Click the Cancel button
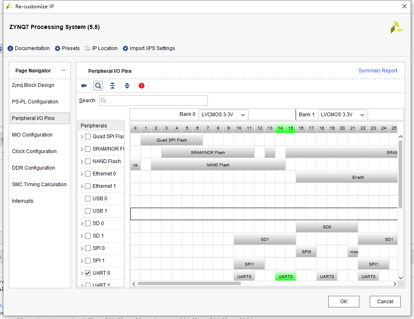414x319 pixels. pos(385,302)
